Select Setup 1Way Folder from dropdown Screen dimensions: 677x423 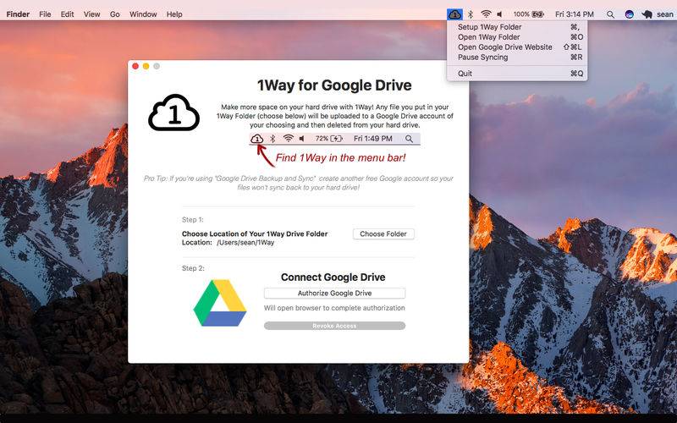click(x=517, y=27)
